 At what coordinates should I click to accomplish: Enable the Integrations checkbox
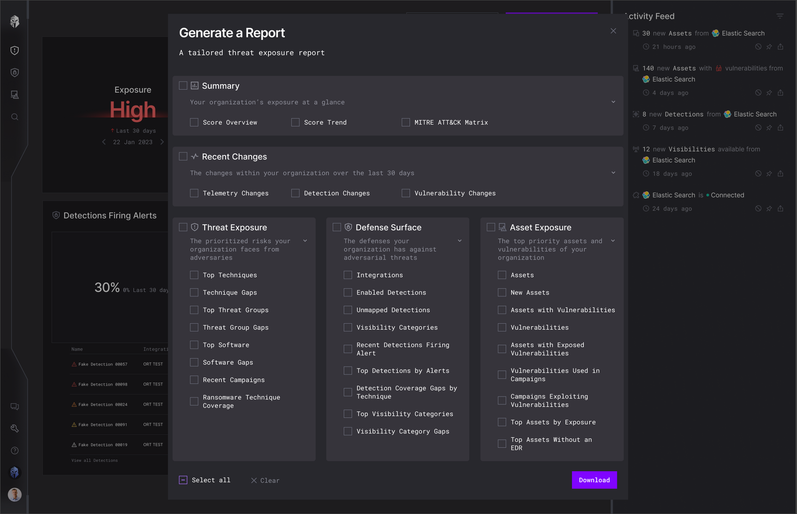coord(348,275)
